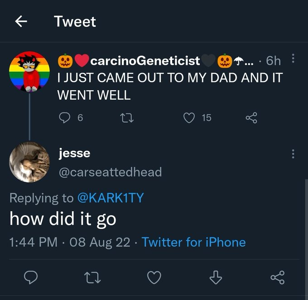Tap the @carseattedhead handle
308x300 pixels.
[110, 172]
